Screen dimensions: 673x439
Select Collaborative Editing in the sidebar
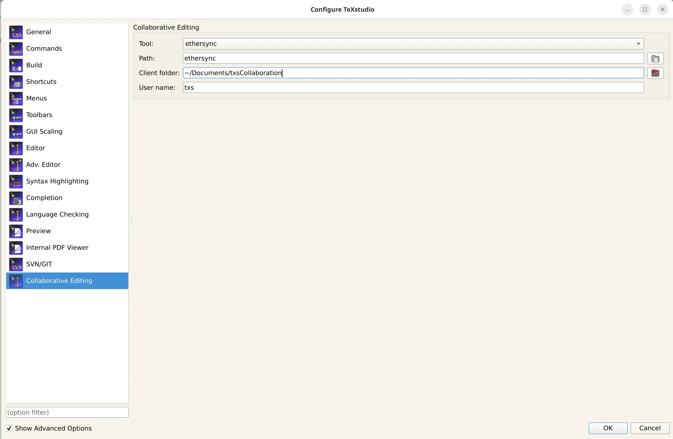click(x=59, y=281)
